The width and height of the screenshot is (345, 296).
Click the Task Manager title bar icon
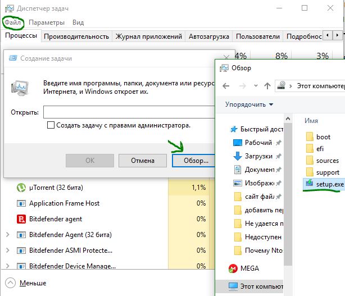[10, 8]
